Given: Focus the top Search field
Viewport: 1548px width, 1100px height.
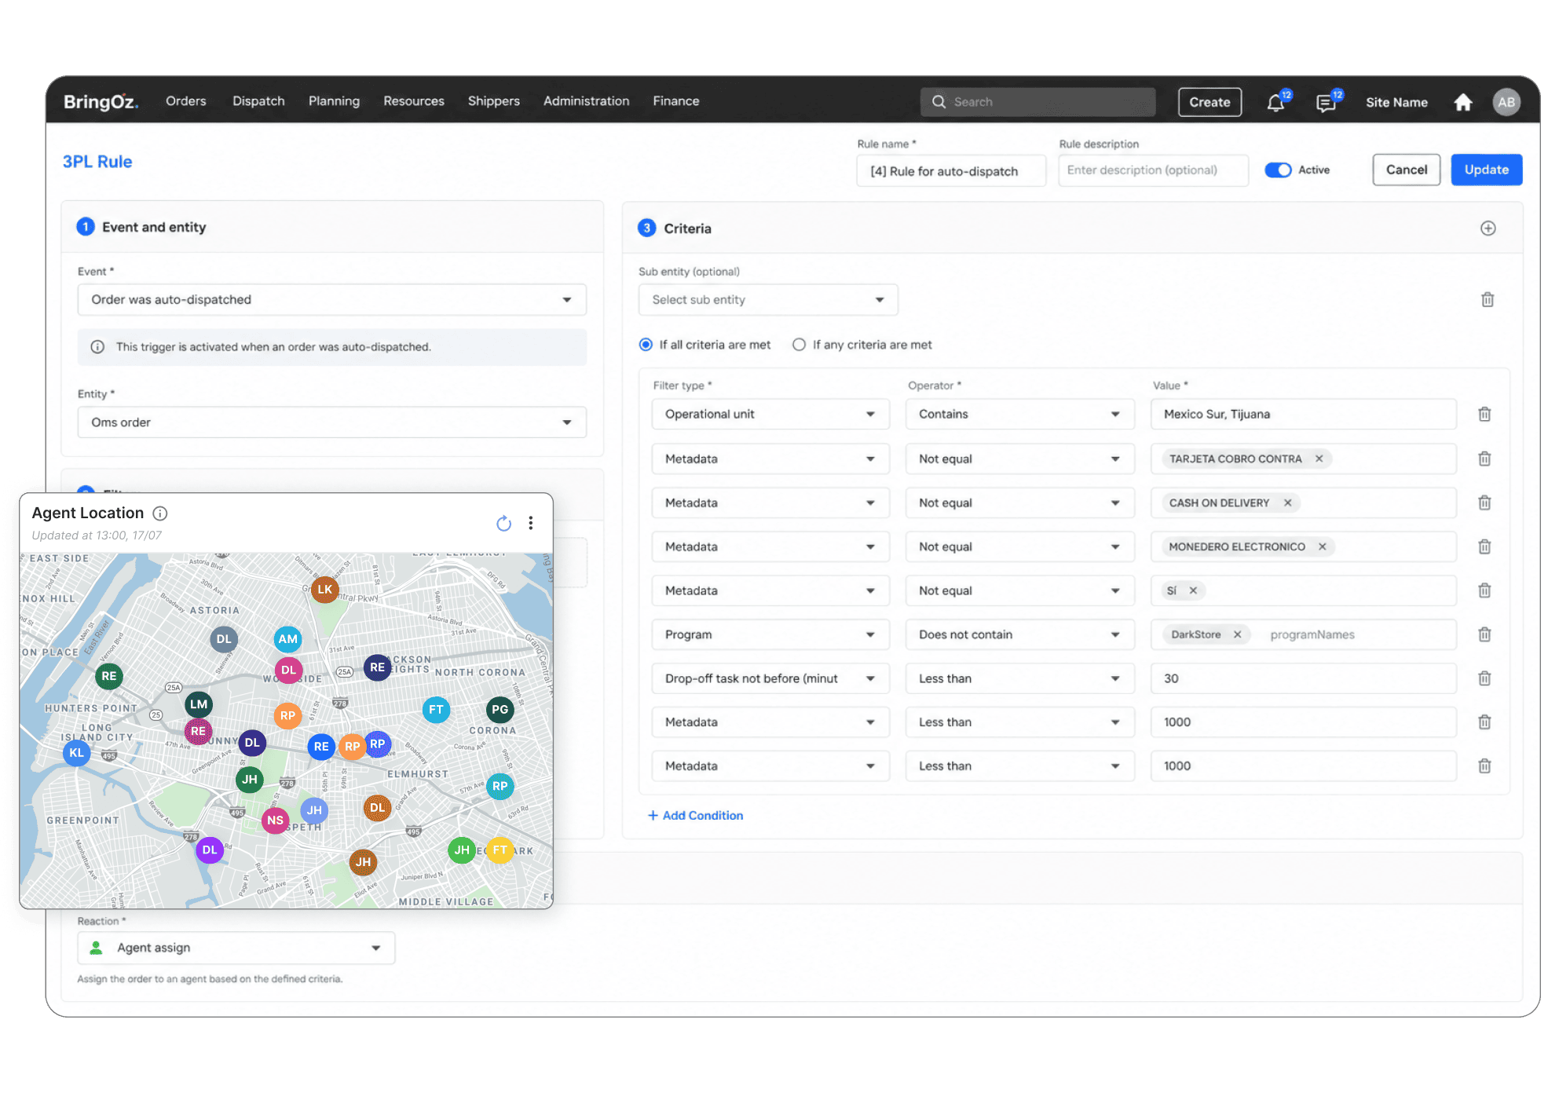Looking at the screenshot, I should pos(1037,102).
